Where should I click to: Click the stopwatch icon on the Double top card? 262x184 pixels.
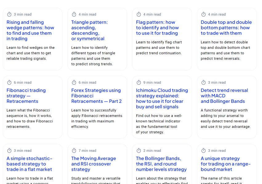pyautogui.click(x=204, y=14)
